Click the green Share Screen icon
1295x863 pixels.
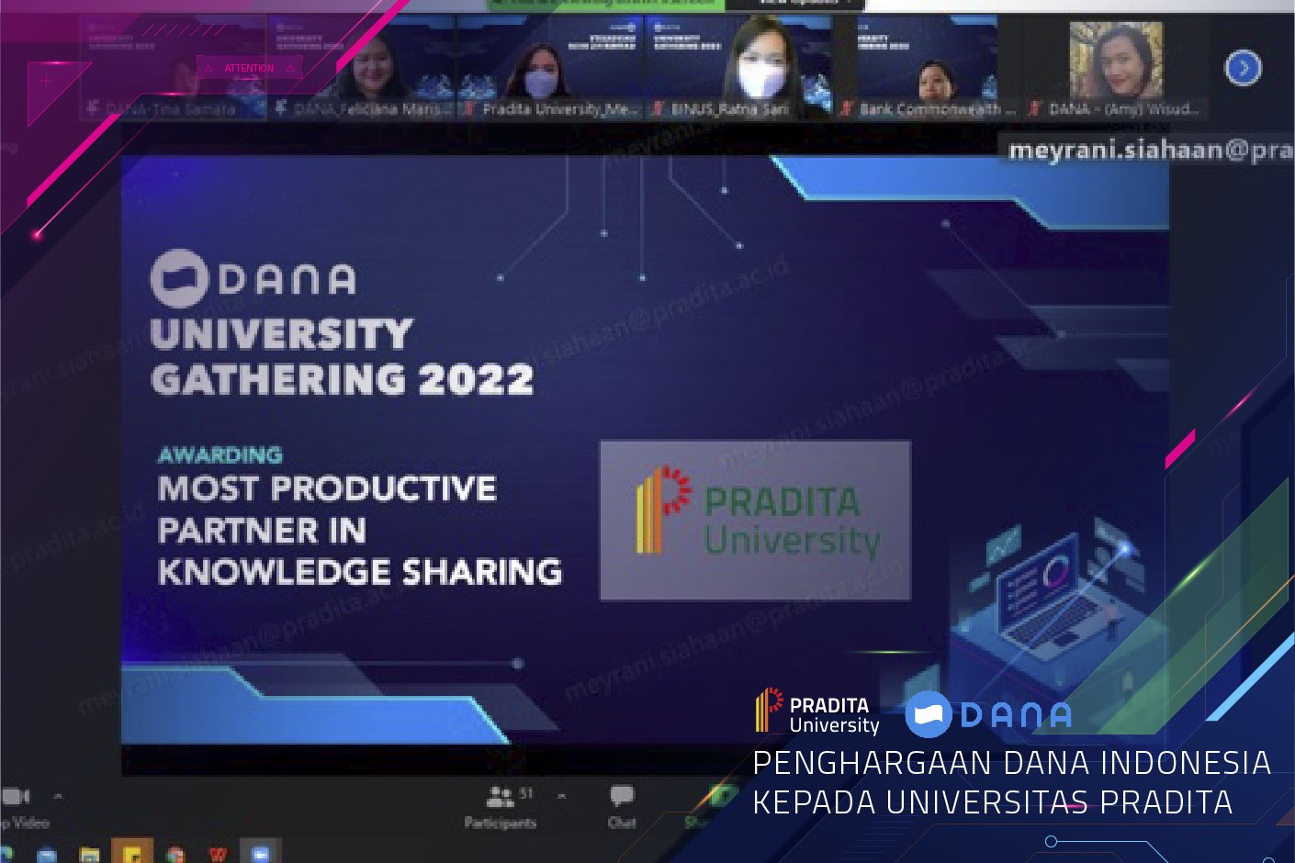tap(721, 796)
